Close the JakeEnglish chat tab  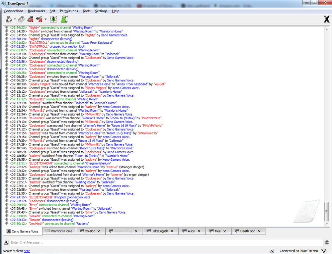coord(172,231)
